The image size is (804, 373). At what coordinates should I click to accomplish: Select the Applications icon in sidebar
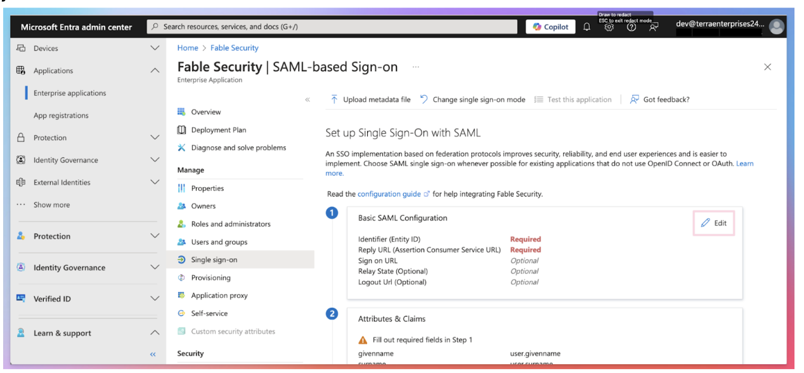point(21,70)
